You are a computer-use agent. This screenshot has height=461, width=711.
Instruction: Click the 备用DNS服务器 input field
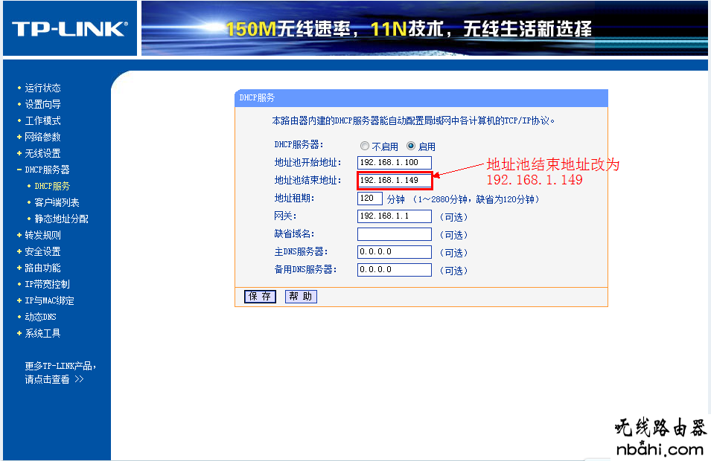394,270
